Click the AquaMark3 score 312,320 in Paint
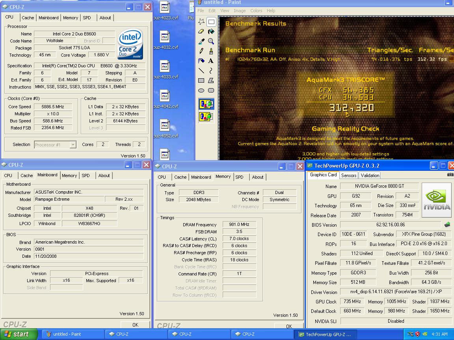The image size is (454, 340). pos(352,108)
